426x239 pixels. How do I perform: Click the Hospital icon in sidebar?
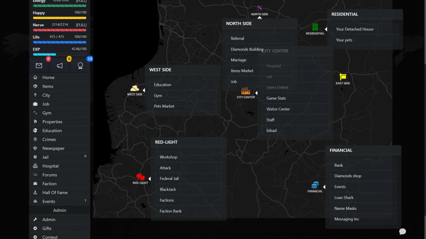[35, 166]
